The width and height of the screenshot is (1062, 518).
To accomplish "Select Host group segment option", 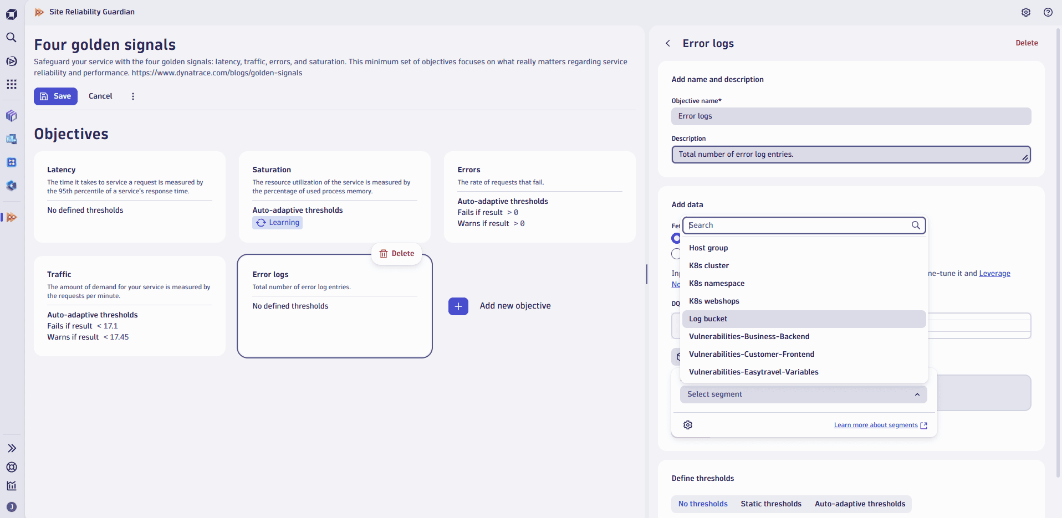I will (804, 248).
